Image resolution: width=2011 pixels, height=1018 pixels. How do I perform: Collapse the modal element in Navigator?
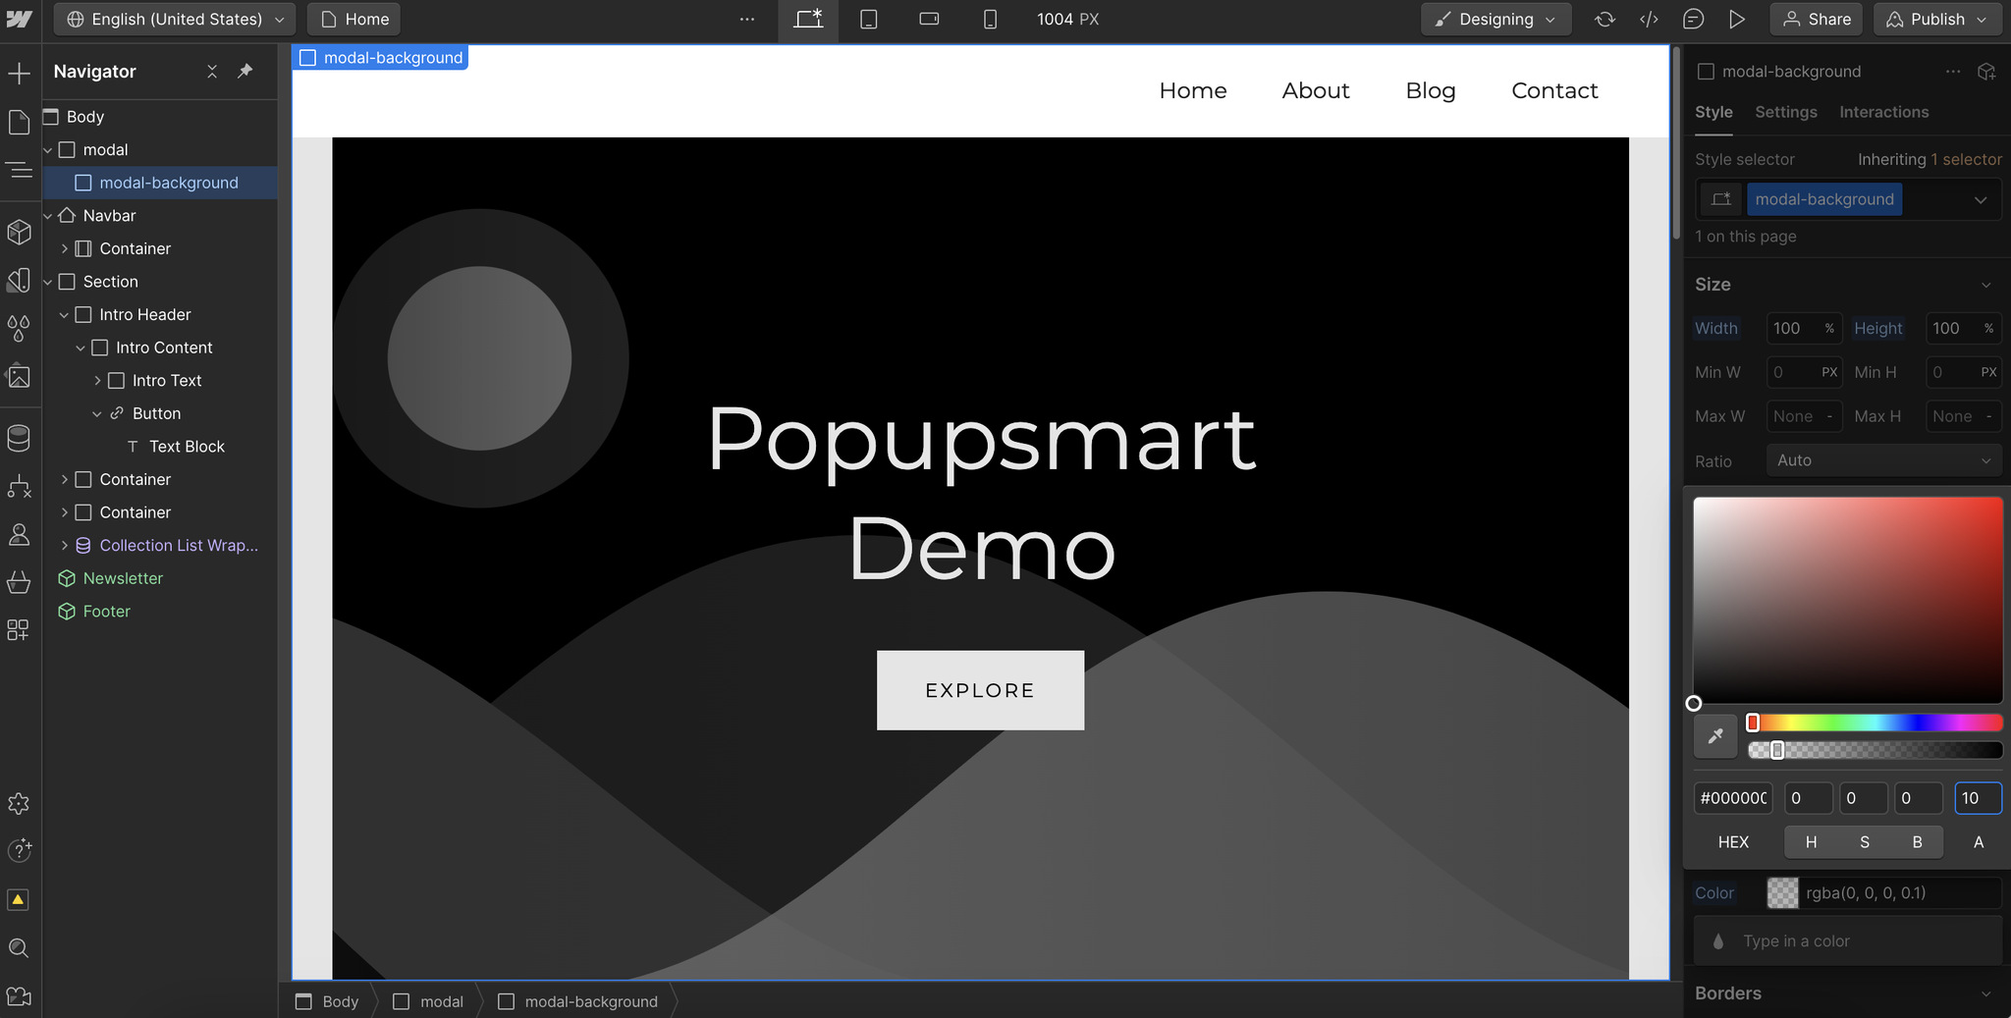coord(47,150)
